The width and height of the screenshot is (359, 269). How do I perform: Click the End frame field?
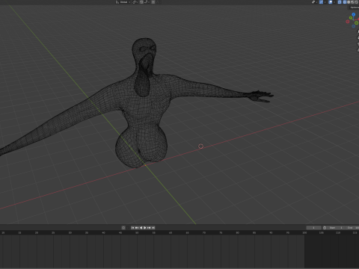[352, 228]
